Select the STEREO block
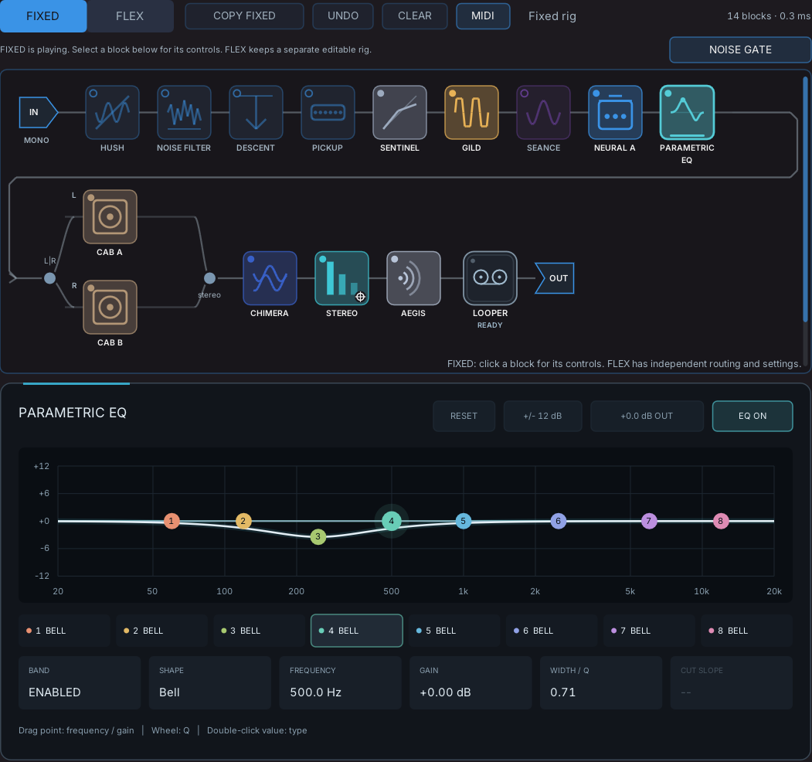812x762 pixels. (341, 278)
